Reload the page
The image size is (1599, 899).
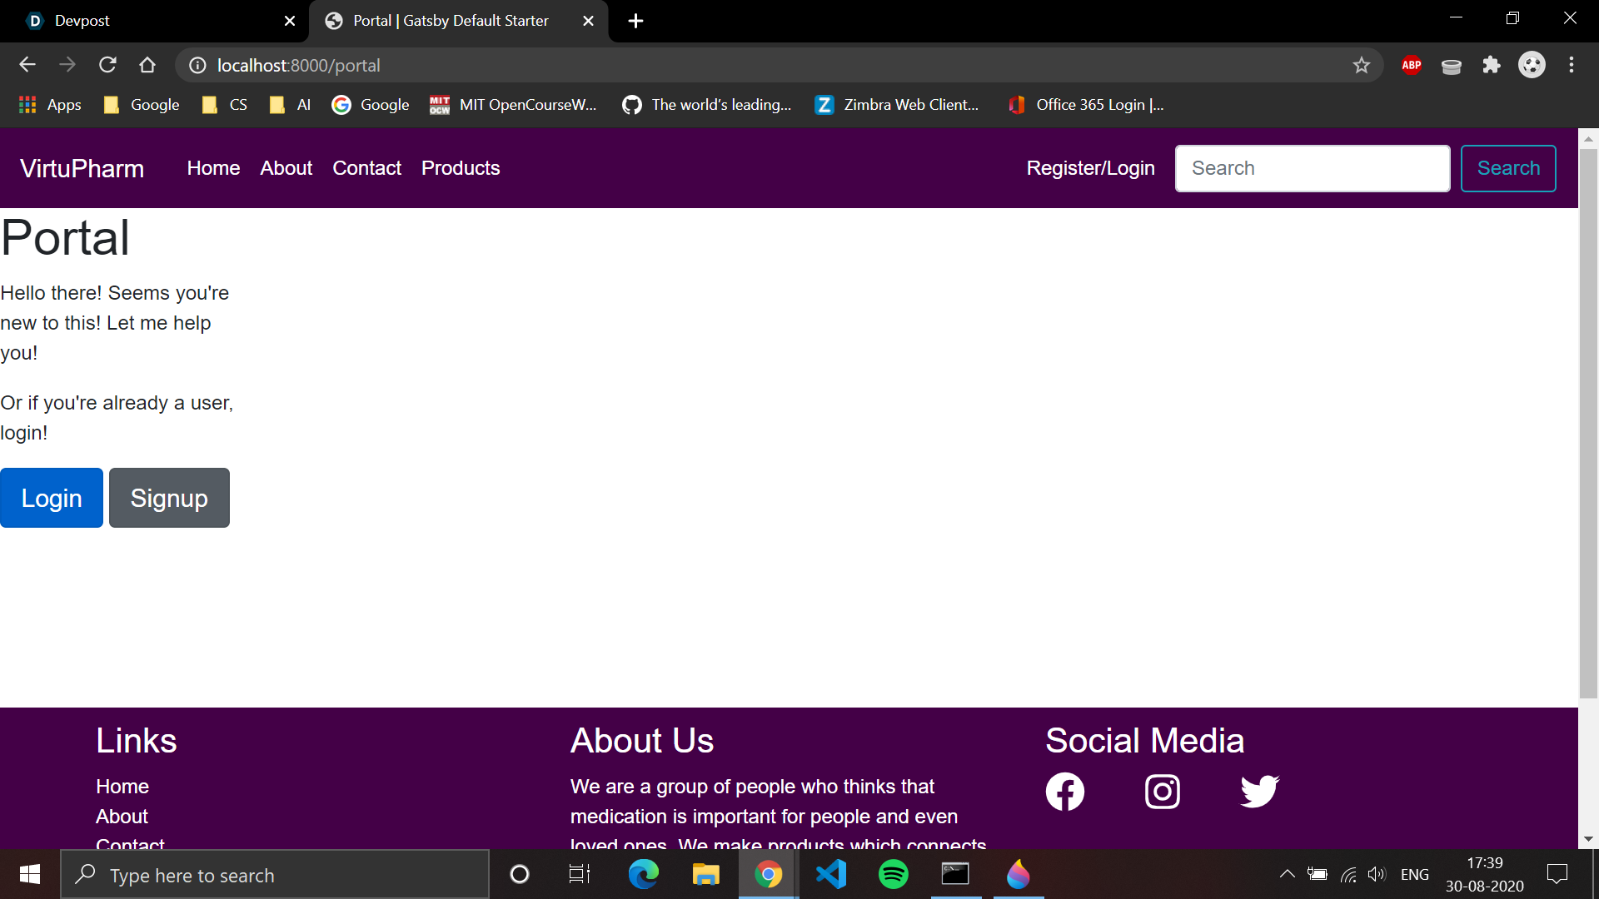(x=107, y=65)
